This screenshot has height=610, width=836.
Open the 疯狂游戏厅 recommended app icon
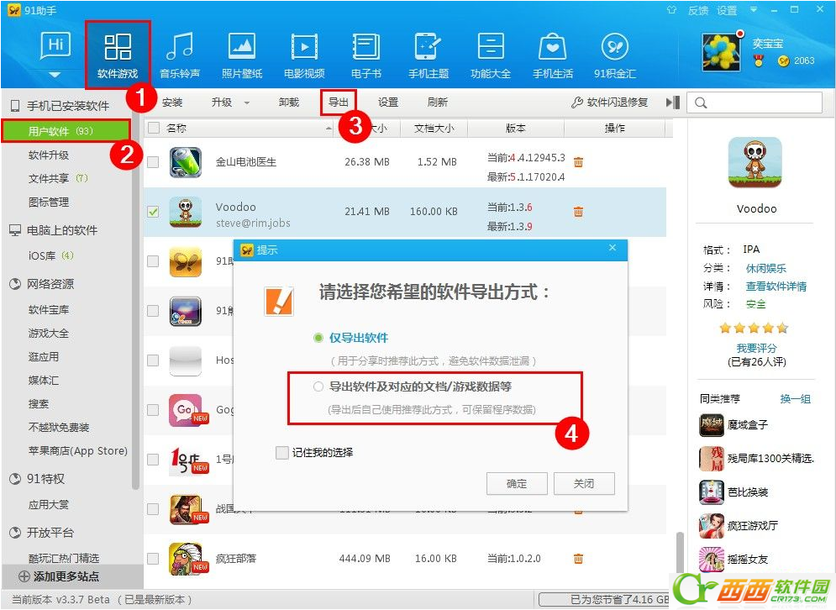pyautogui.click(x=712, y=525)
